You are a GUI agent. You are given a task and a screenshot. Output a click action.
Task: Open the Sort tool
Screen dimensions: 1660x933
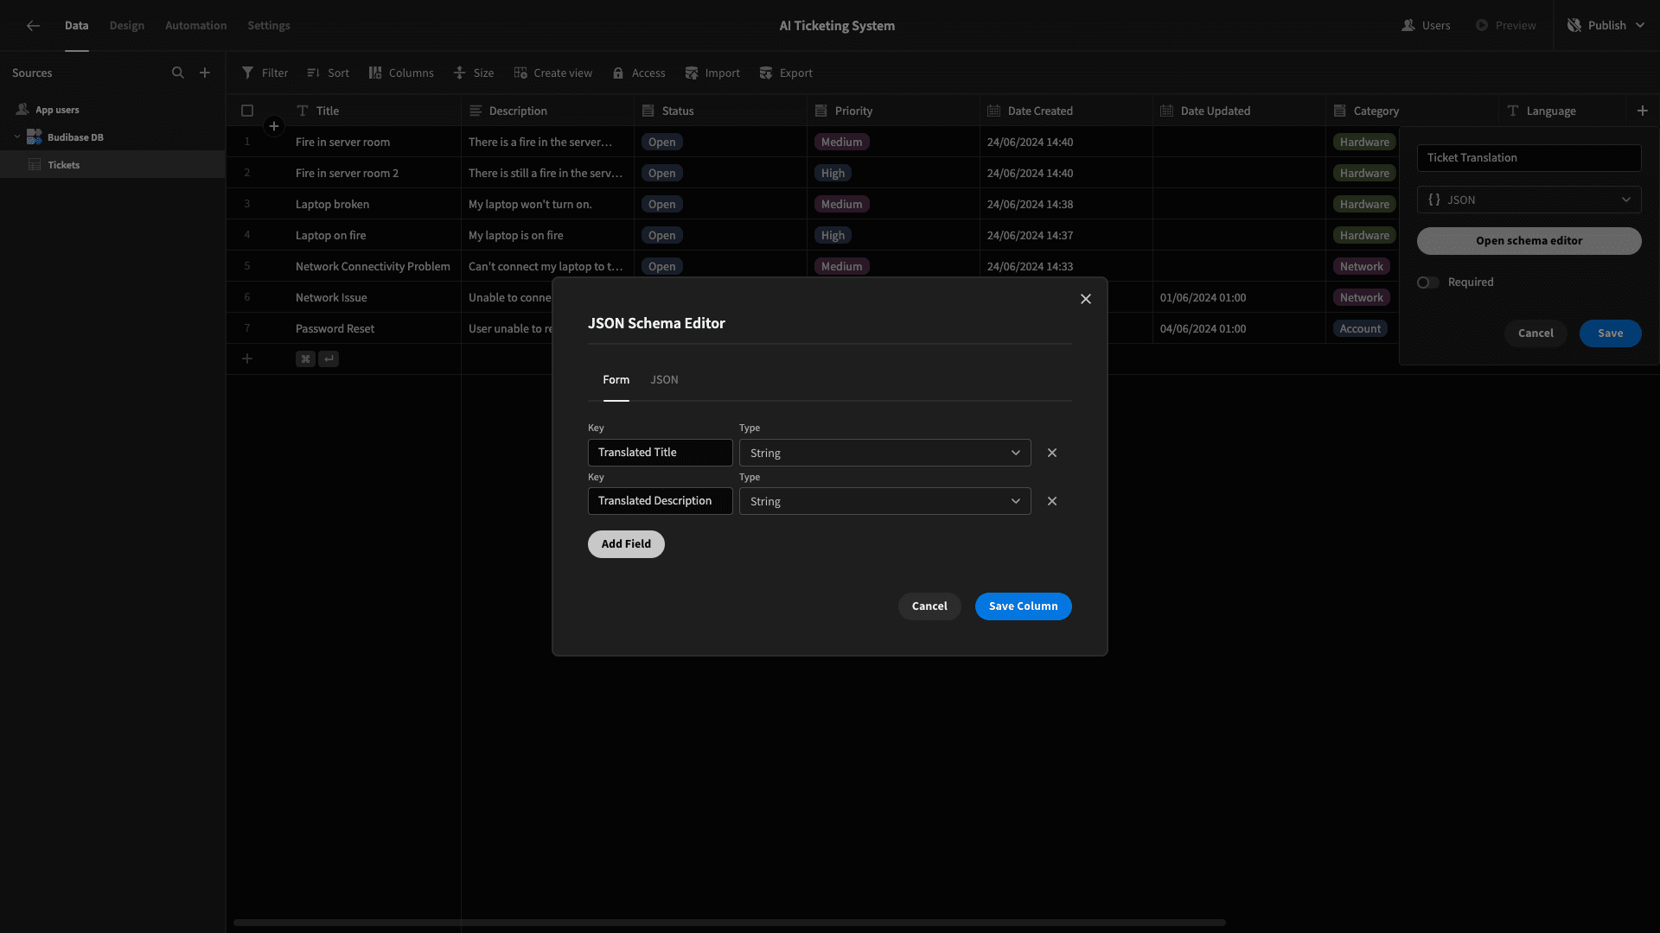(328, 73)
